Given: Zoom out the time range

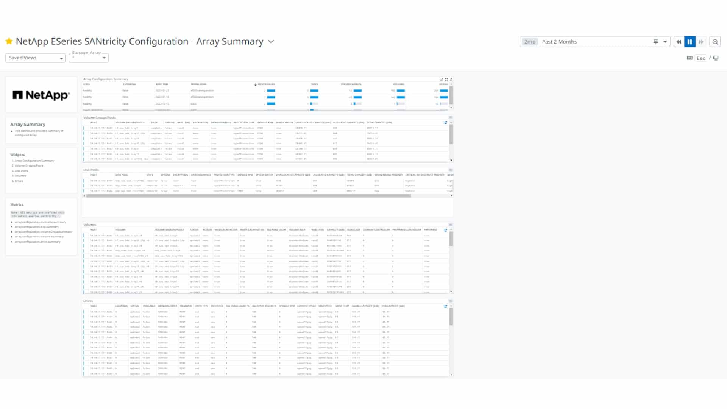Looking at the screenshot, I should point(715,42).
